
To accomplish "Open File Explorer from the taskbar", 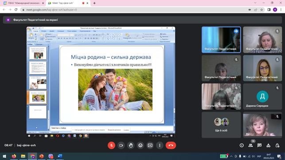I will 23,156.
